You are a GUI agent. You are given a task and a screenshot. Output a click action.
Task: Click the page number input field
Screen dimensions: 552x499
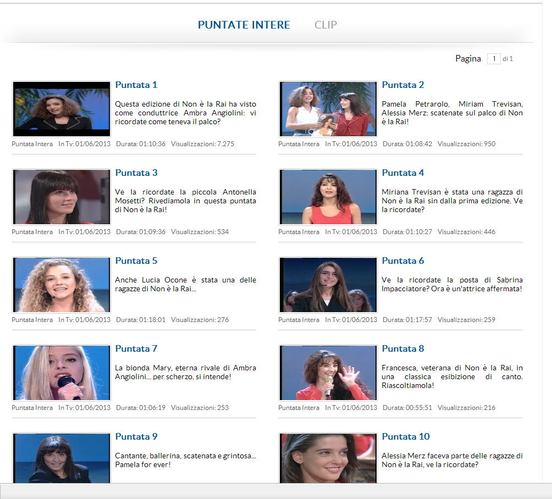[x=493, y=59]
